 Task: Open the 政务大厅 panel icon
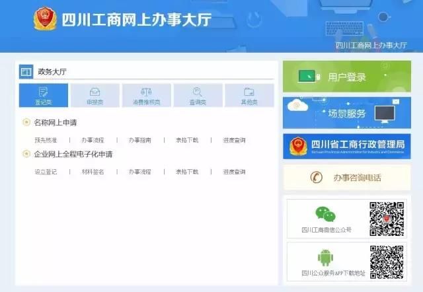click(26, 72)
